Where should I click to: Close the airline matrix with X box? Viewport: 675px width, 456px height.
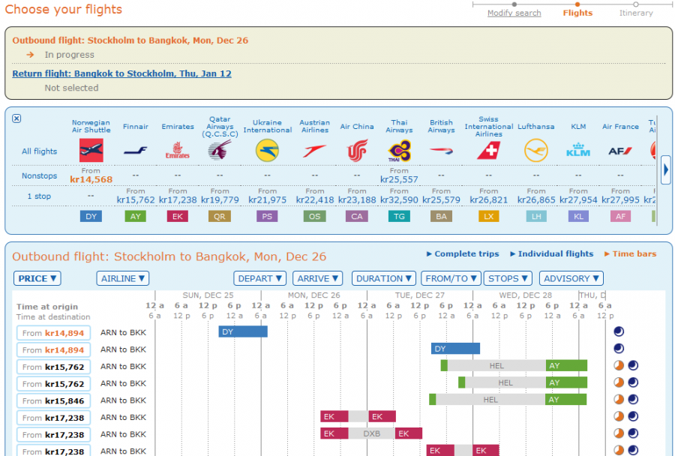coord(17,118)
